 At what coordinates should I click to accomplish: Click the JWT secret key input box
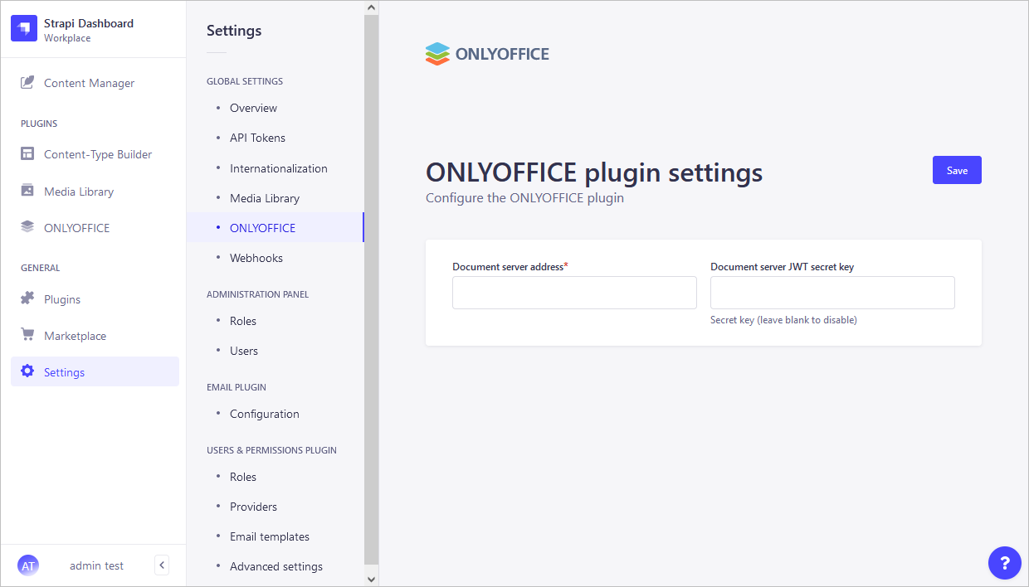coord(832,293)
